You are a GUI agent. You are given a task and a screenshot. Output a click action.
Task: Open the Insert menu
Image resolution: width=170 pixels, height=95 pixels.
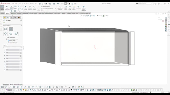(23, 4)
